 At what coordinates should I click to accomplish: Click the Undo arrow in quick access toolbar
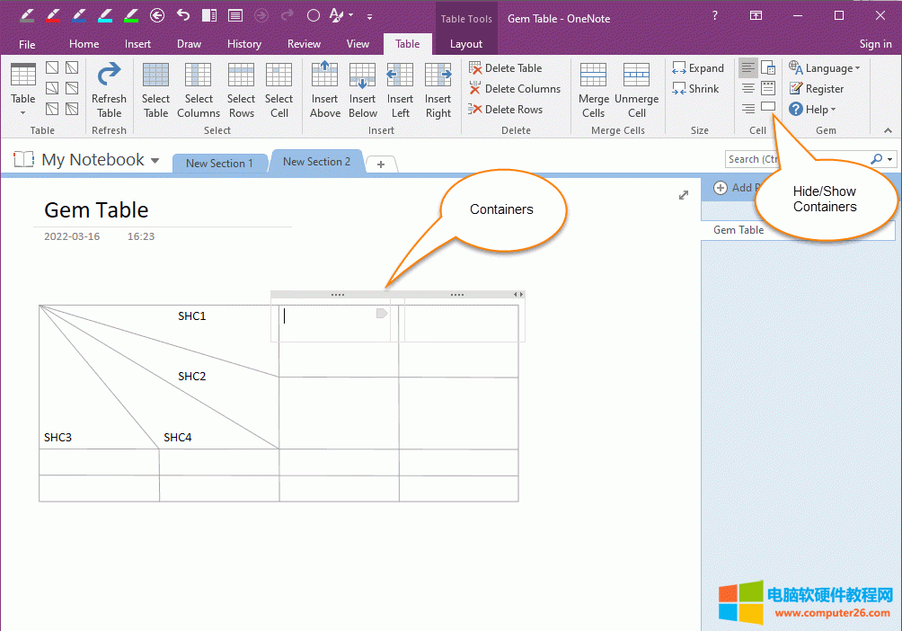[x=183, y=15]
